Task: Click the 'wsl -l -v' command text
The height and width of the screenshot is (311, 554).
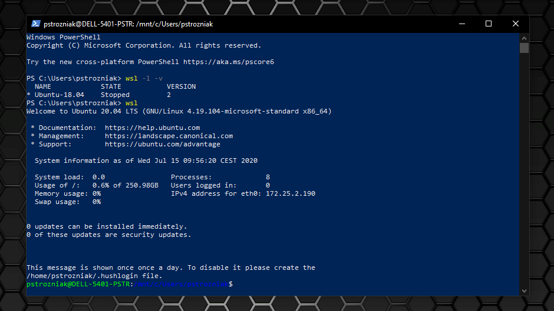Action: click(x=144, y=78)
